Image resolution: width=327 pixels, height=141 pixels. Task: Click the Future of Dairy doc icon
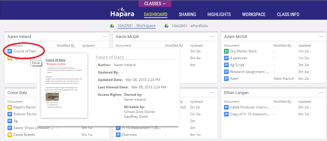(x=9, y=51)
